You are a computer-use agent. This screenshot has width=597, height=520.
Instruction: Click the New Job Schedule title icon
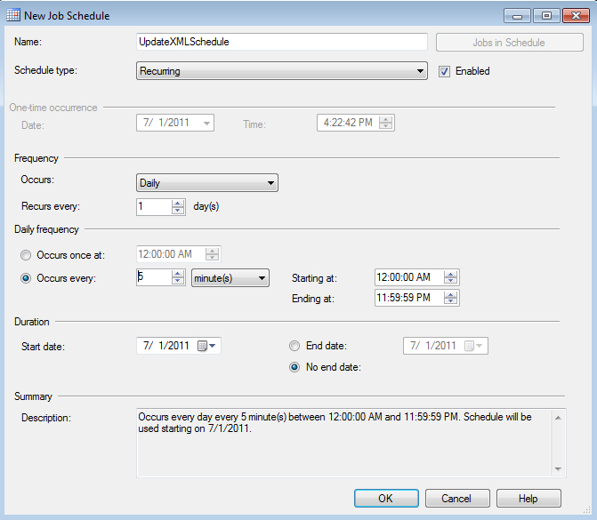pos(13,15)
